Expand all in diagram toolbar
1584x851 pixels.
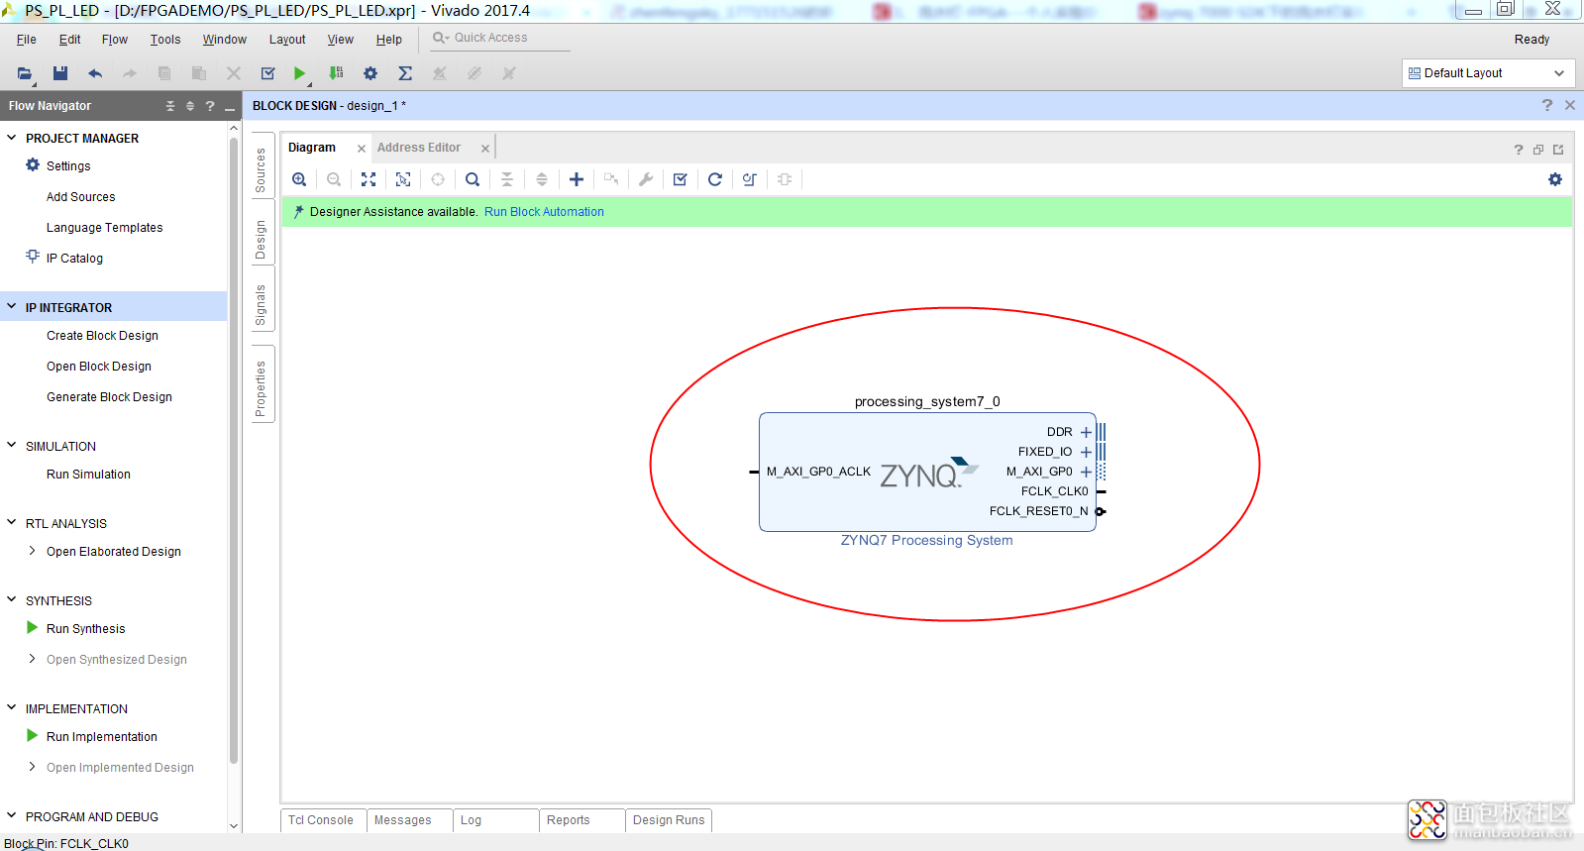coord(542,179)
